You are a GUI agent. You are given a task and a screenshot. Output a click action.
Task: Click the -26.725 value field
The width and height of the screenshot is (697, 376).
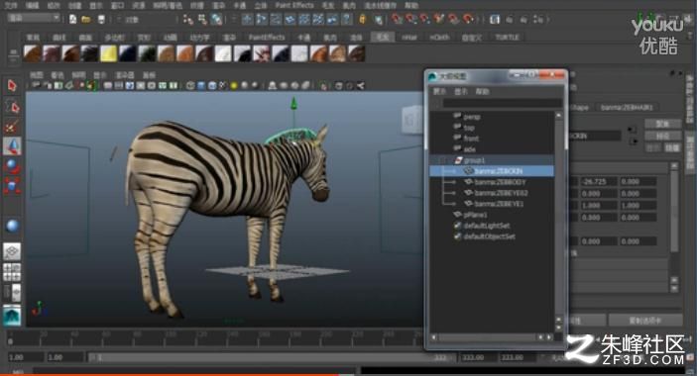click(598, 182)
